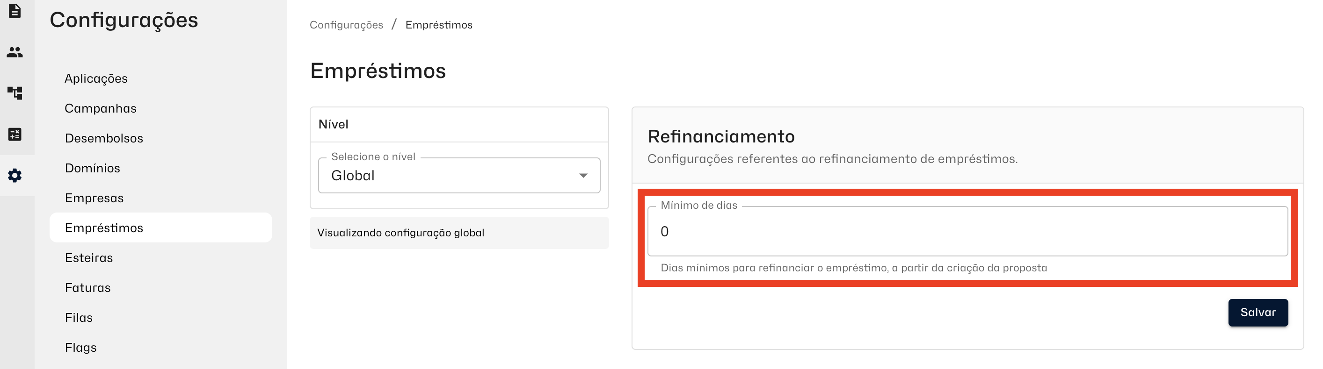Focus the 'Mínimo de dias' input field
Viewport: 1323px width, 369px height.
point(967,232)
